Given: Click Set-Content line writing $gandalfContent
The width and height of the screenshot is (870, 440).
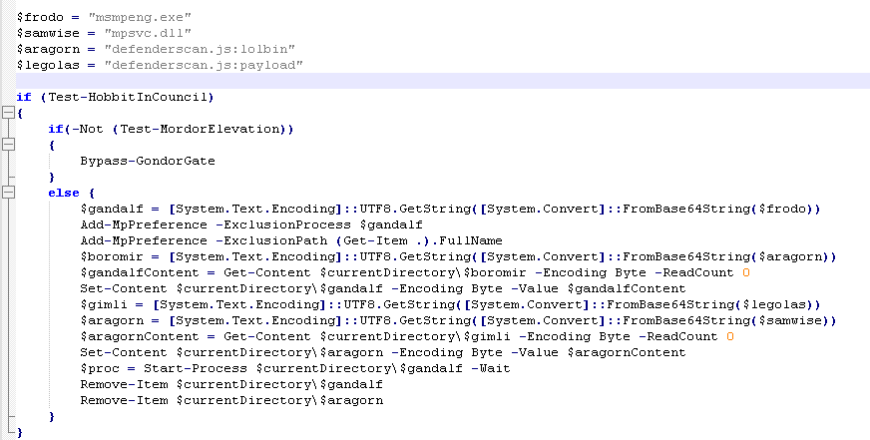Looking at the screenshot, I should click(383, 288).
